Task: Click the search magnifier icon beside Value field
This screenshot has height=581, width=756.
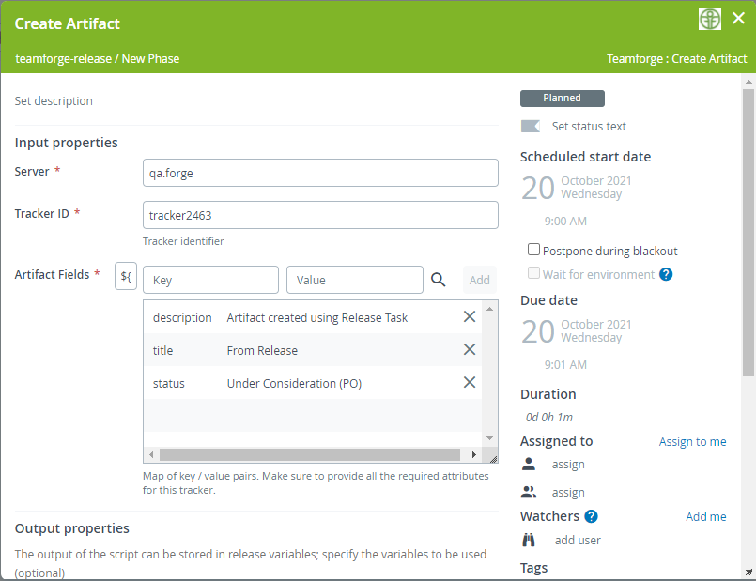Action: [439, 279]
